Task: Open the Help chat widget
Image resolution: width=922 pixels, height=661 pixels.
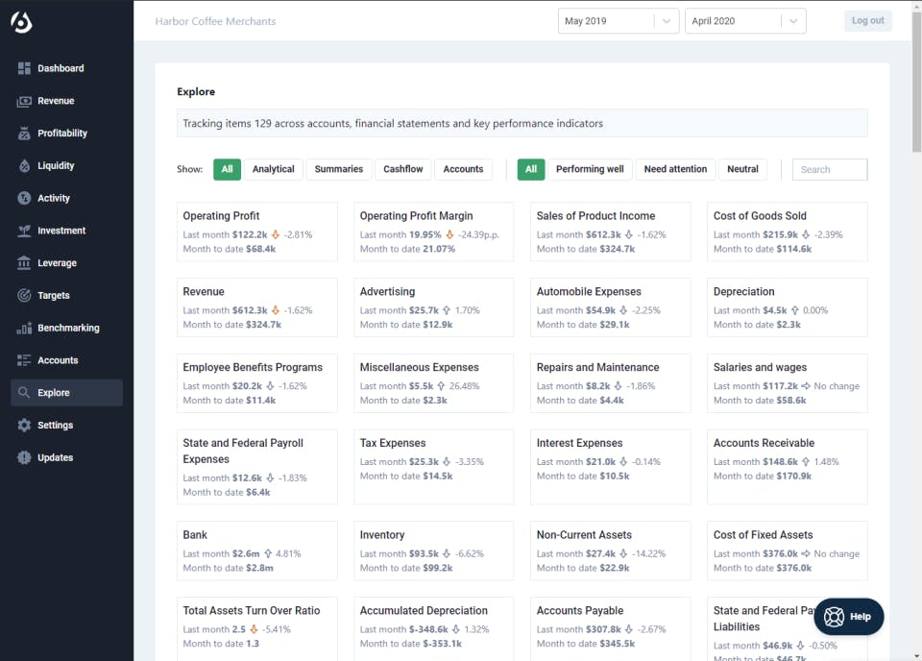Action: click(x=848, y=617)
